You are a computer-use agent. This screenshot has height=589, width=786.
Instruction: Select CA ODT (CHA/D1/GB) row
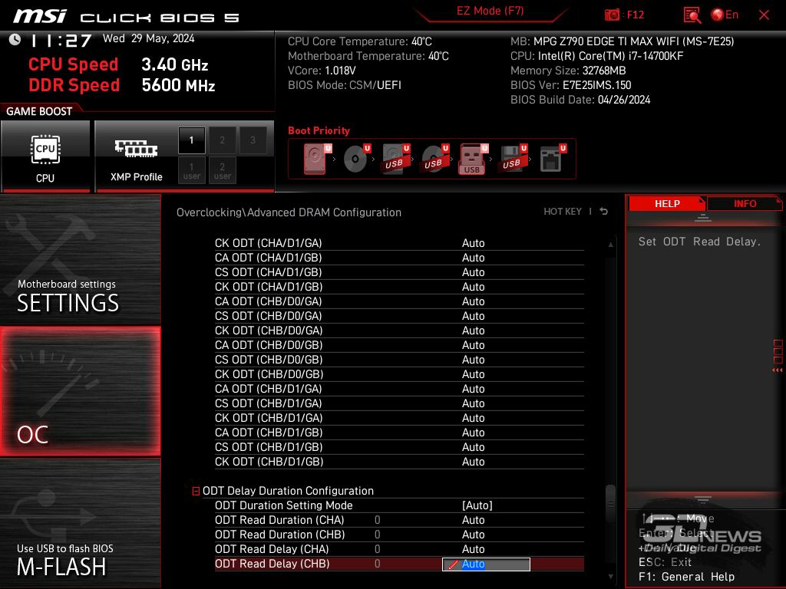[x=399, y=258]
